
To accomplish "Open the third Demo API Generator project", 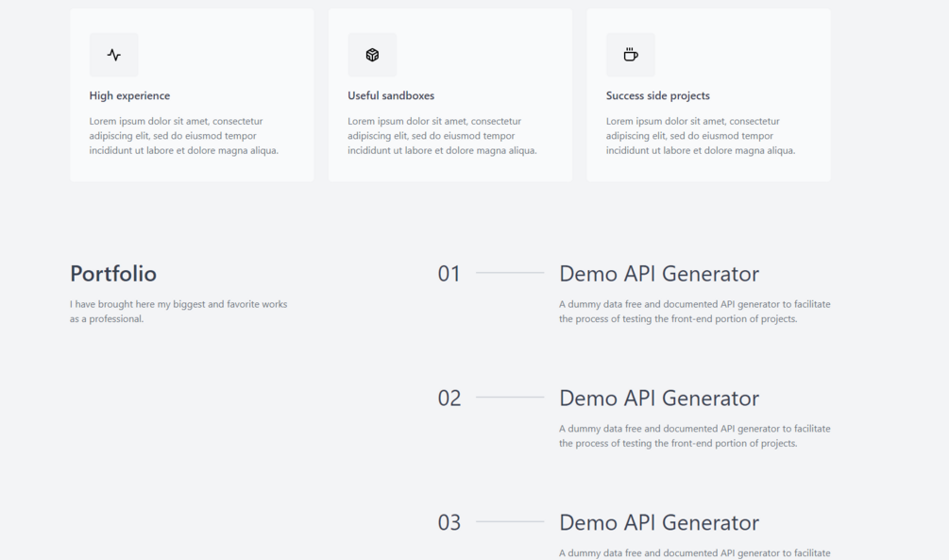I will coord(659,522).
